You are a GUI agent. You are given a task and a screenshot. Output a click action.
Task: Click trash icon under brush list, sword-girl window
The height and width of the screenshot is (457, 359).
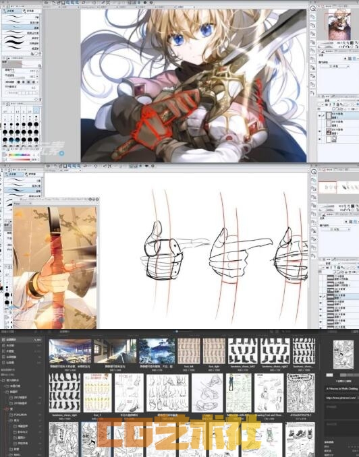coord(39,54)
